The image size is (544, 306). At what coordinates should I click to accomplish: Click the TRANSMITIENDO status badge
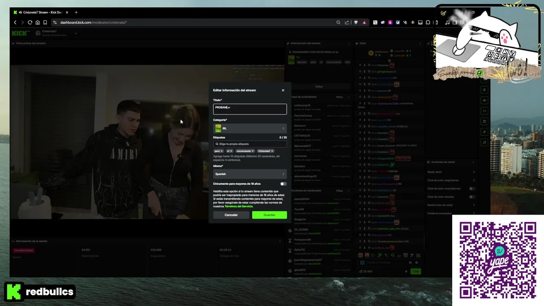click(x=23, y=250)
